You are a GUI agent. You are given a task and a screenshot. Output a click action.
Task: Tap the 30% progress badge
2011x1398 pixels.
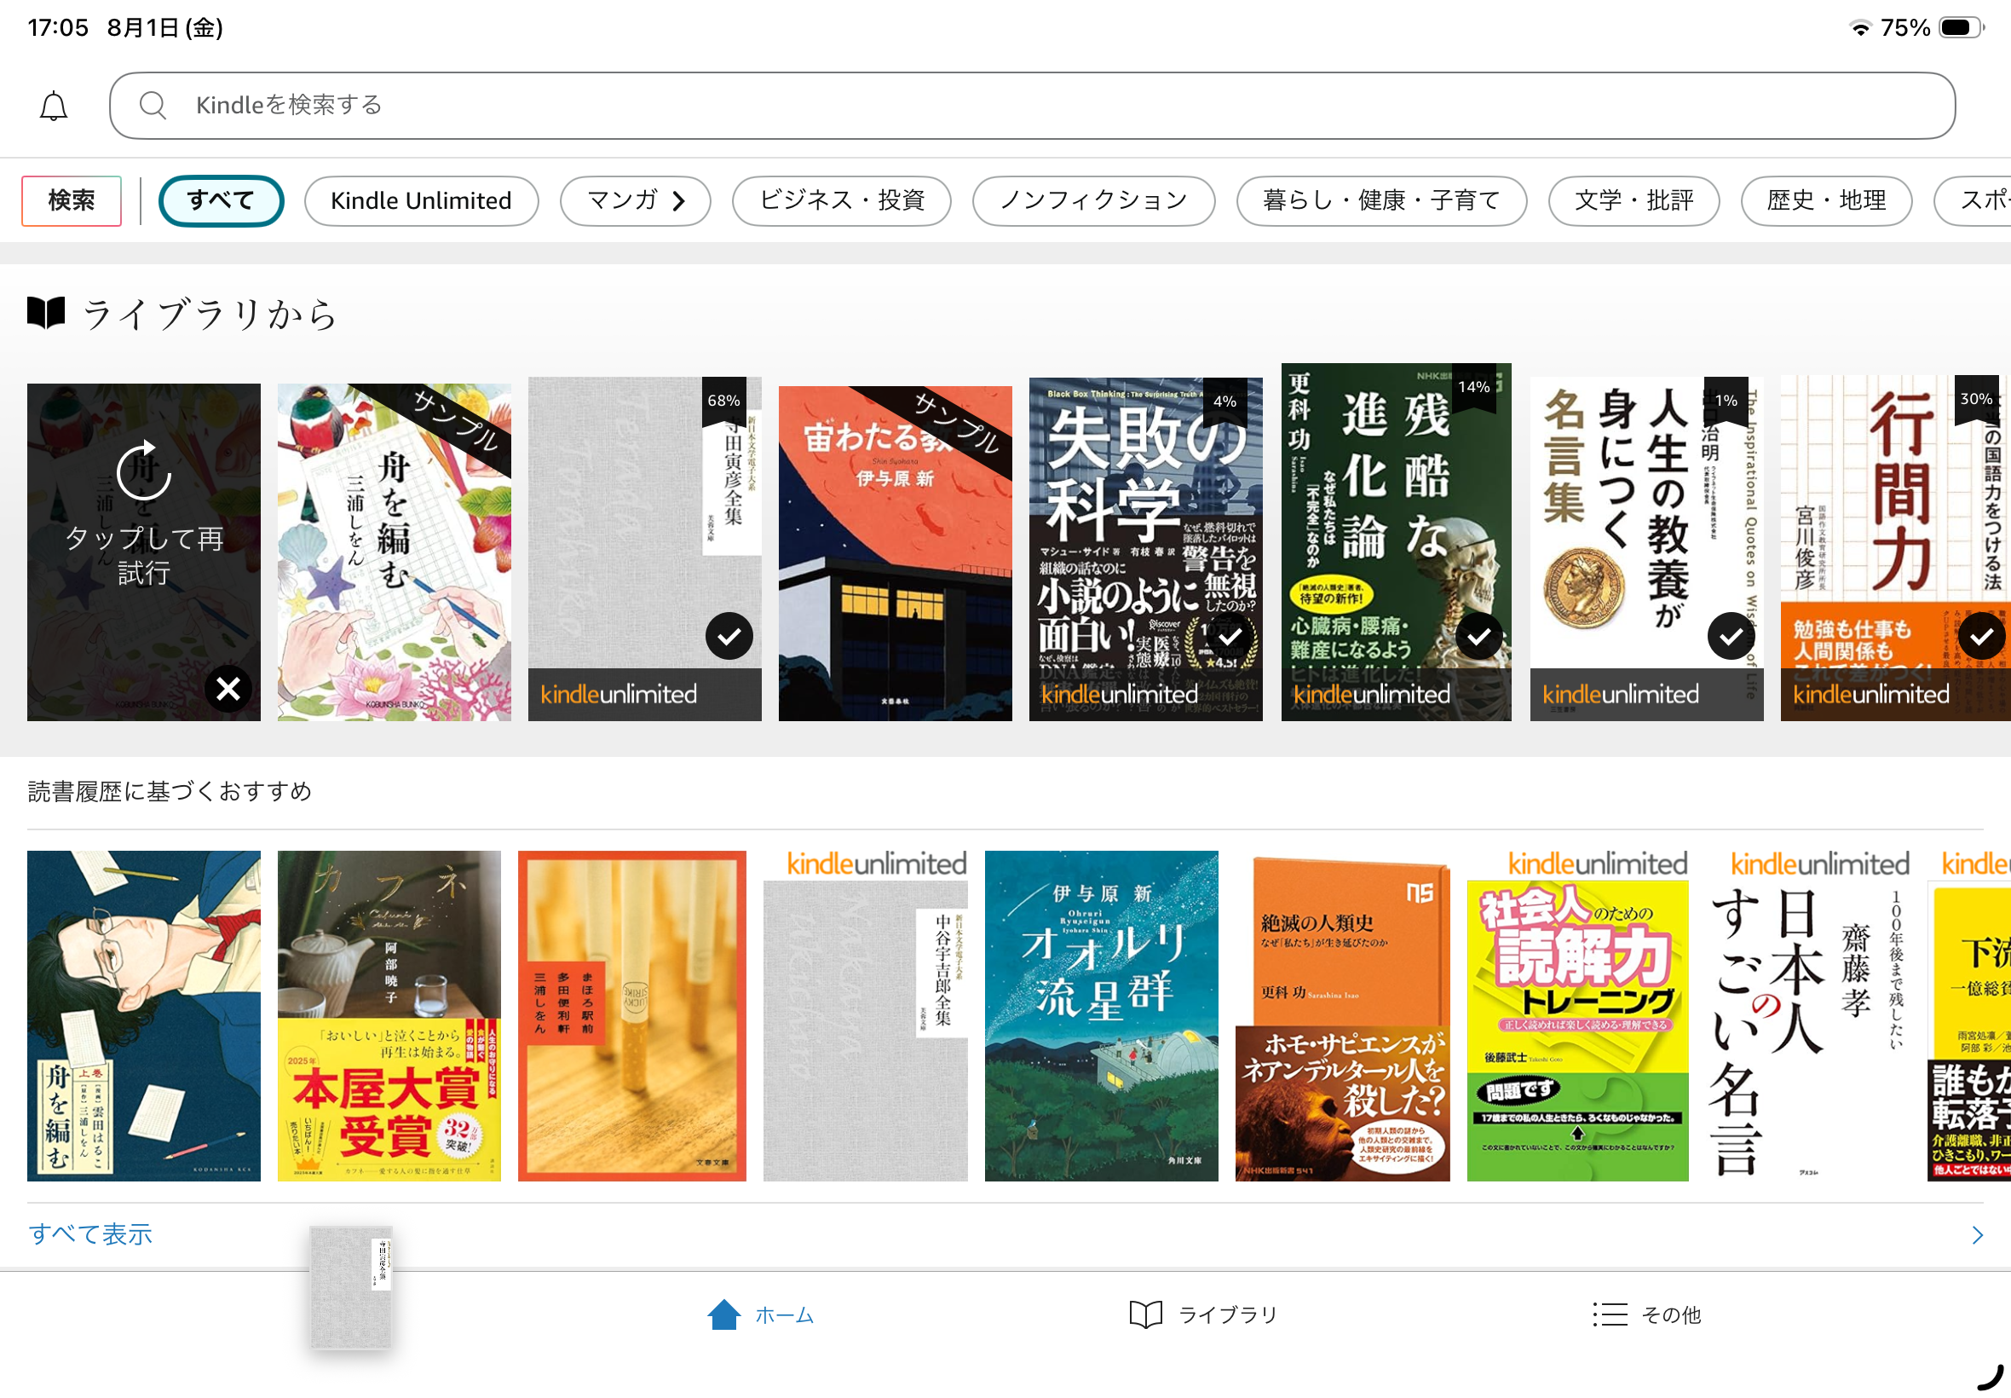(1976, 400)
